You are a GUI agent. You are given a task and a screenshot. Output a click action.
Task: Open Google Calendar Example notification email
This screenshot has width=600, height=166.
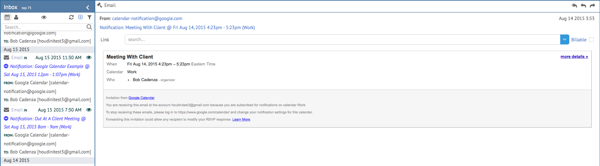[47, 70]
